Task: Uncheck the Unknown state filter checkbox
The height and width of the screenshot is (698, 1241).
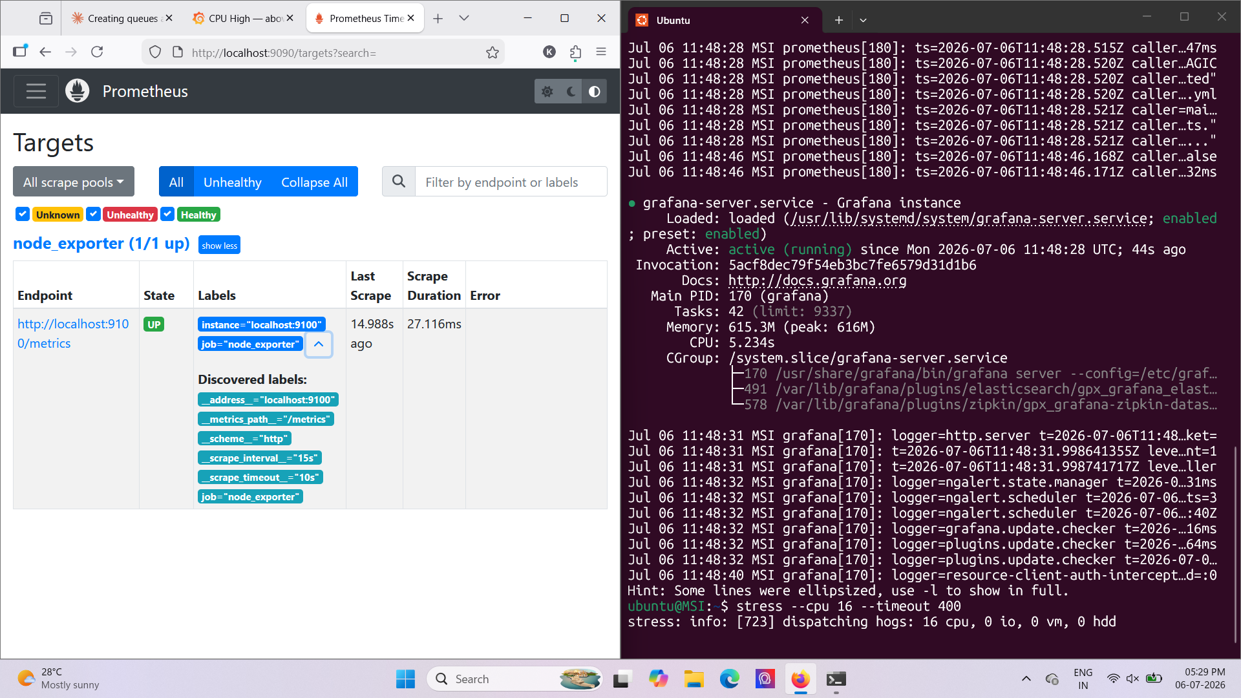Action: click(23, 214)
